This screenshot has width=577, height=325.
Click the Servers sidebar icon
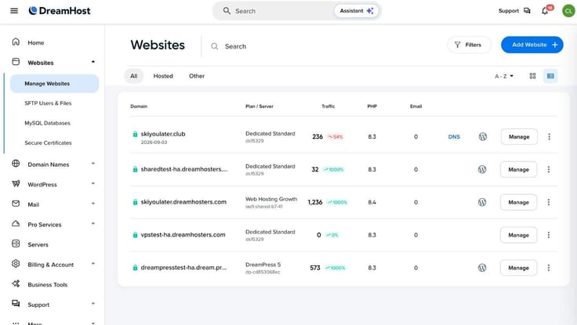[x=16, y=244]
